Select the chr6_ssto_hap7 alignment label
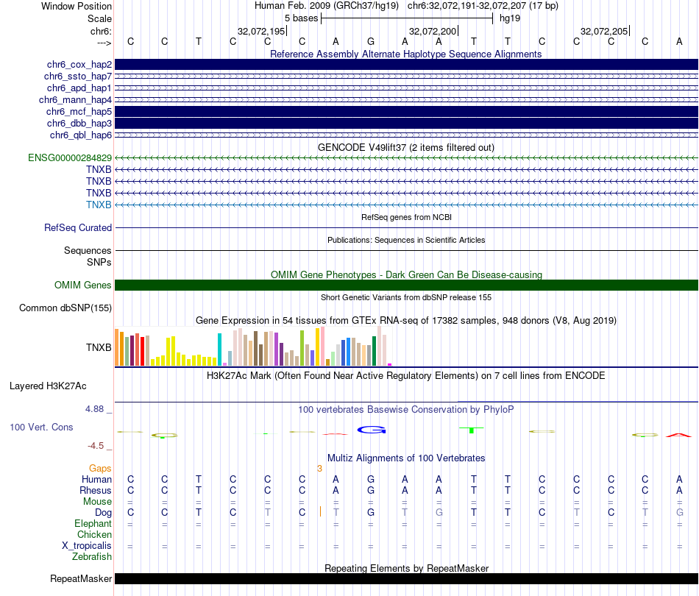The height and width of the screenshot is (596, 699). tap(77, 76)
